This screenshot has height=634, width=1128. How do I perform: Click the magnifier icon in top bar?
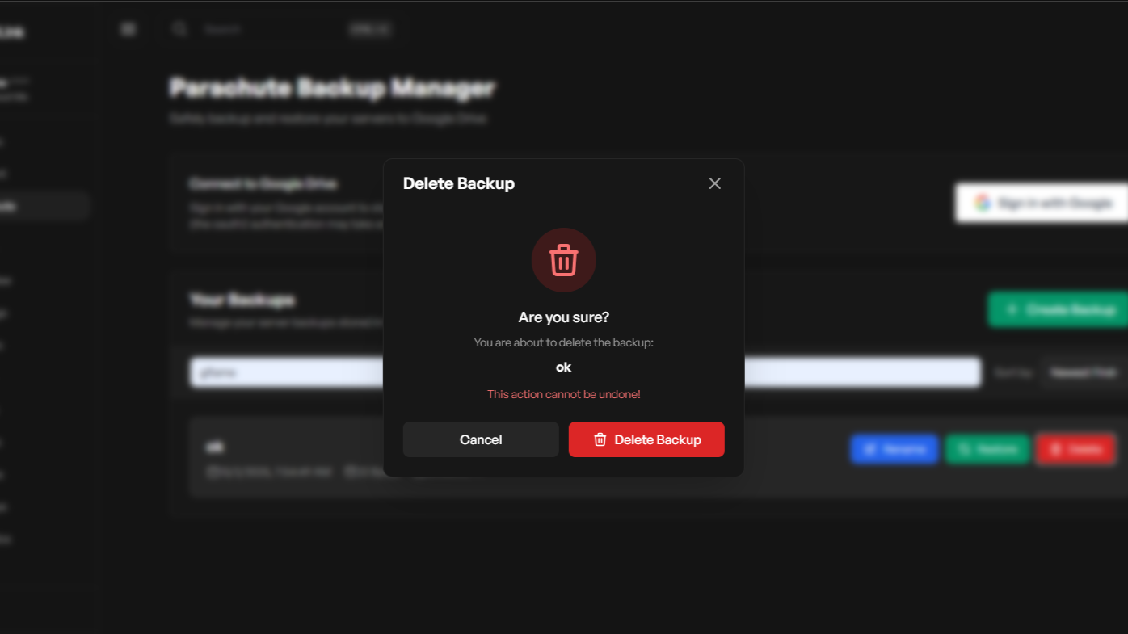pos(179,29)
